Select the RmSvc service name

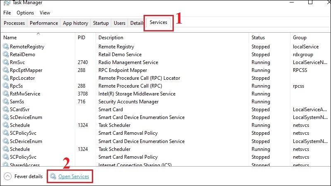coord(17,62)
